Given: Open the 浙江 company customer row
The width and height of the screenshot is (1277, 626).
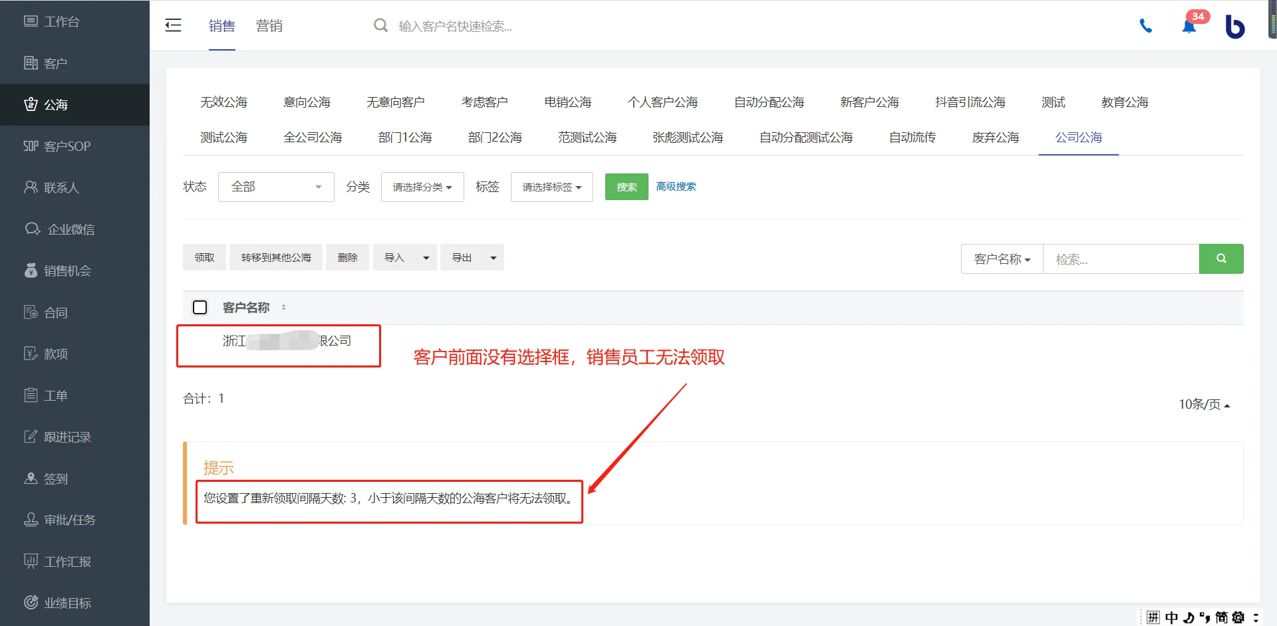Looking at the screenshot, I should (287, 341).
